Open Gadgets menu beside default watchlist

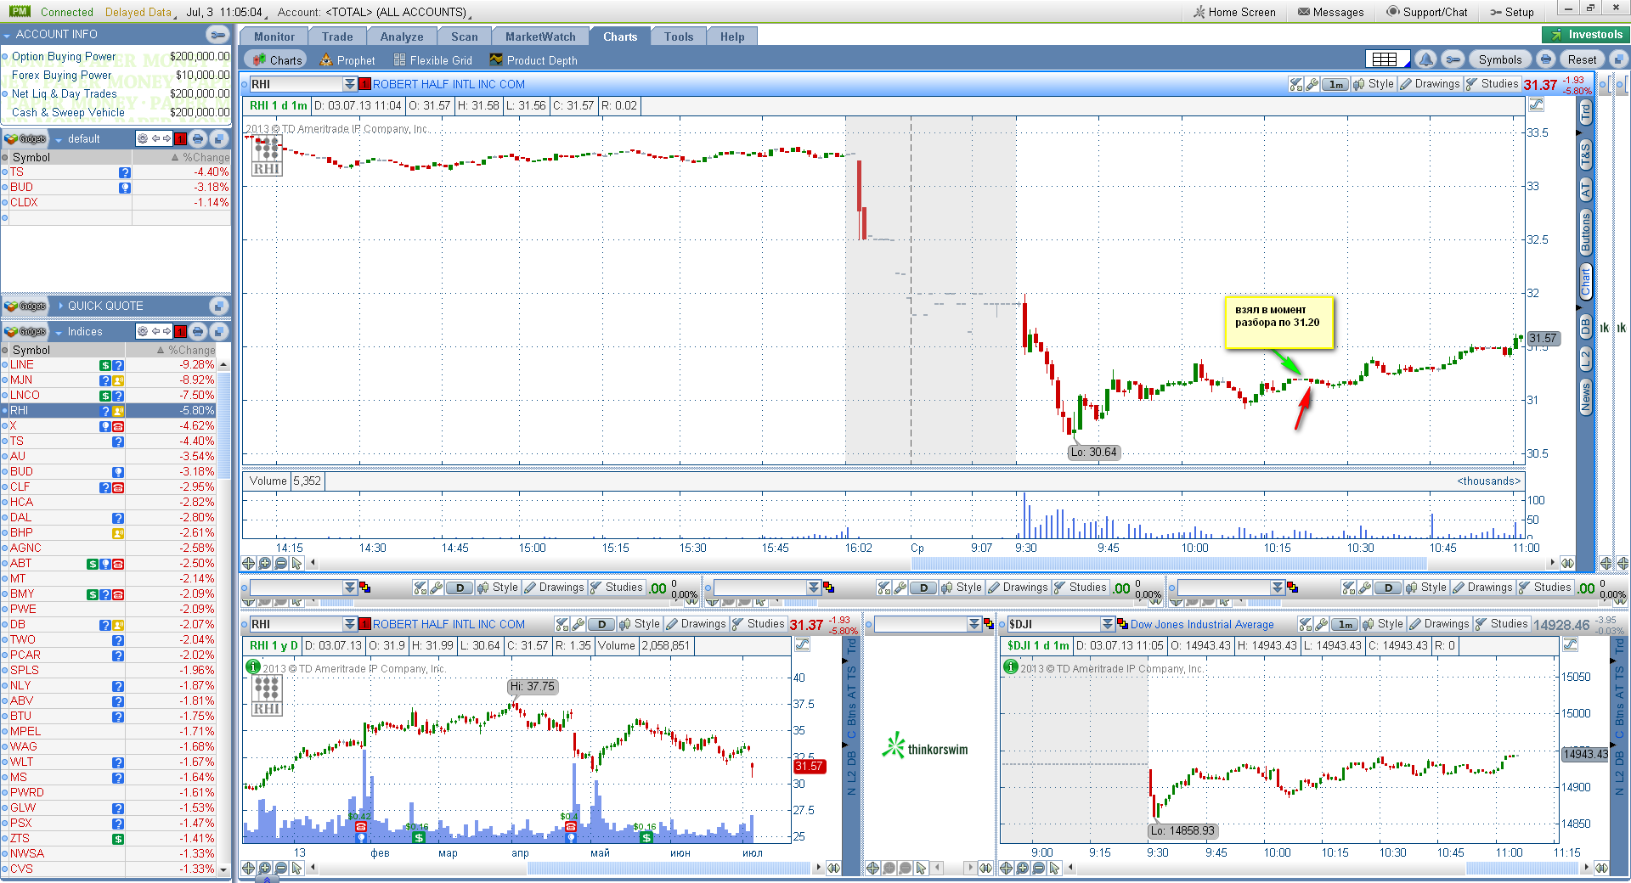25,139
